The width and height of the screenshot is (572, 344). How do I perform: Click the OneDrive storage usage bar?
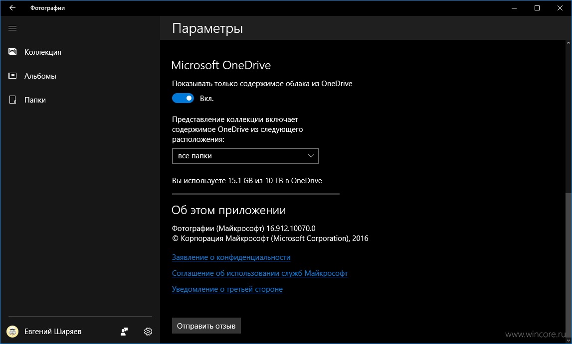pyautogui.click(x=256, y=194)
